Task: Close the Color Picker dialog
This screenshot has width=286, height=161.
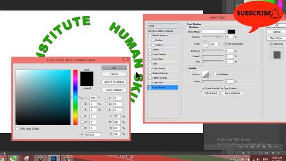Action: click(x=126, y=59)
